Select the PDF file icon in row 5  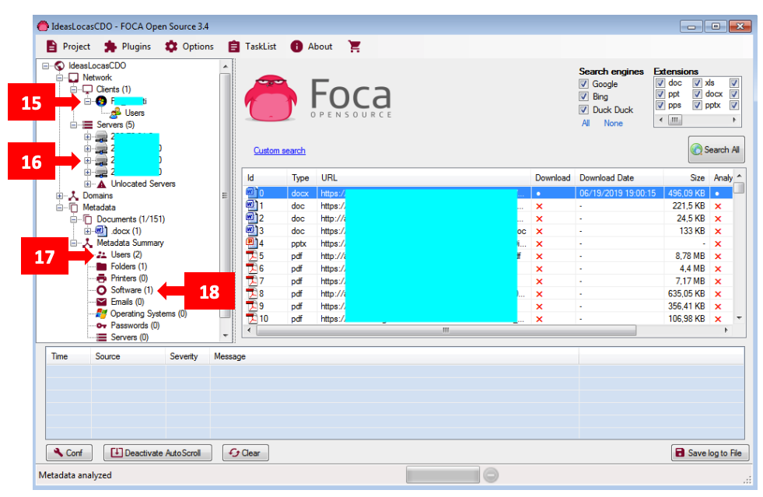point(251,256)
